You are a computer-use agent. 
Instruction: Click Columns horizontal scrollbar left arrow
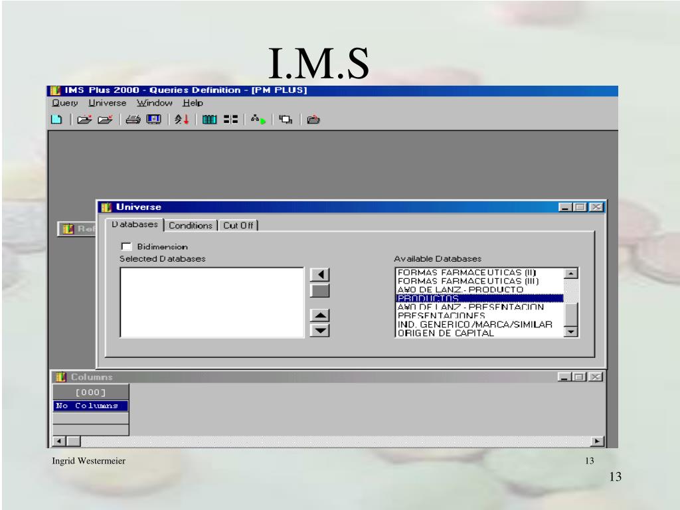58,442
